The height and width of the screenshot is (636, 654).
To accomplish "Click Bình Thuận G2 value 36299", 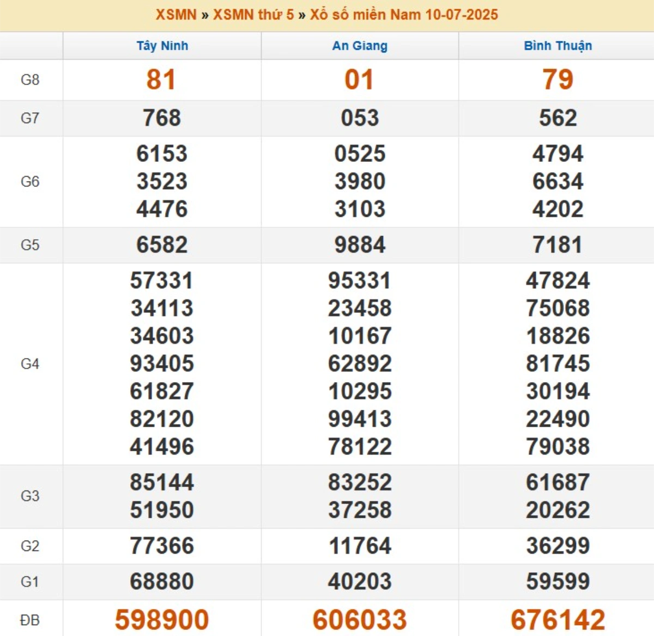I will pos(558,546).
